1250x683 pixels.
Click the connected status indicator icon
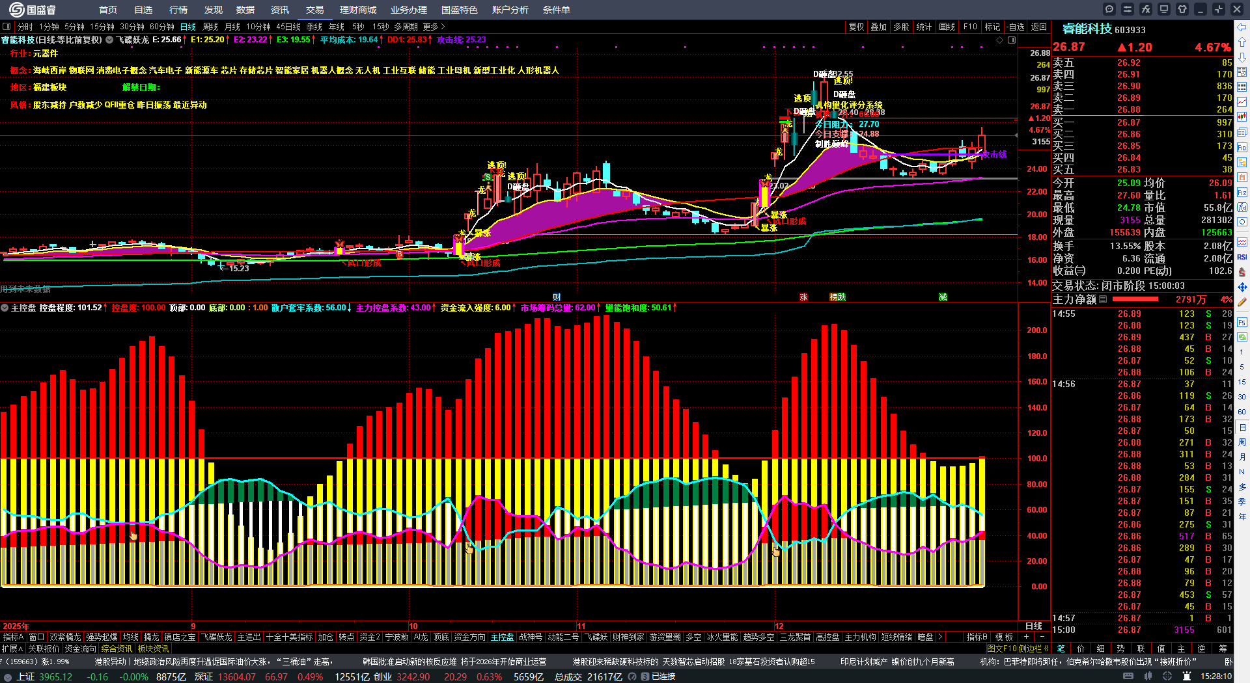point(645,676)
